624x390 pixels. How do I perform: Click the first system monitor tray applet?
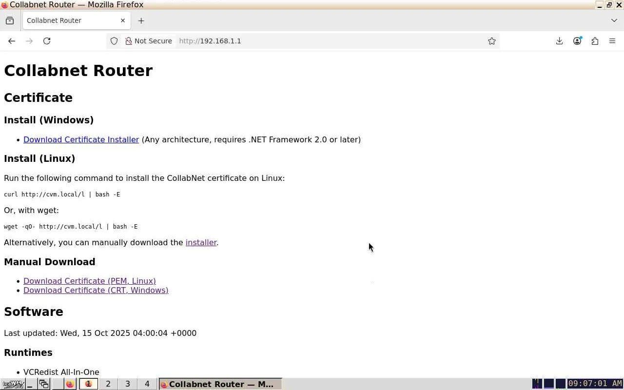(x=537, y=384)
